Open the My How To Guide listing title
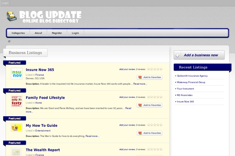Viewport: 235px width, 156px height. 42,126
